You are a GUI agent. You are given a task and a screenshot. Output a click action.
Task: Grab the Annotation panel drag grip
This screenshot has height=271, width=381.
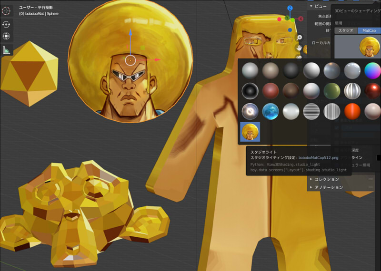coord(371,187)
